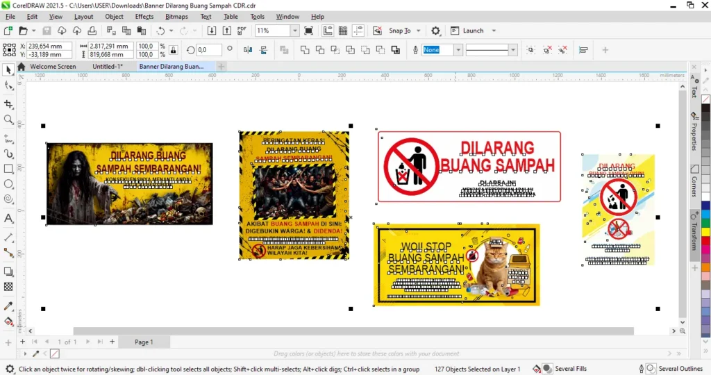The height and width of the screenshot is (375, 711).
Task: Click the Print icon
Action: (x=92, y=31)
